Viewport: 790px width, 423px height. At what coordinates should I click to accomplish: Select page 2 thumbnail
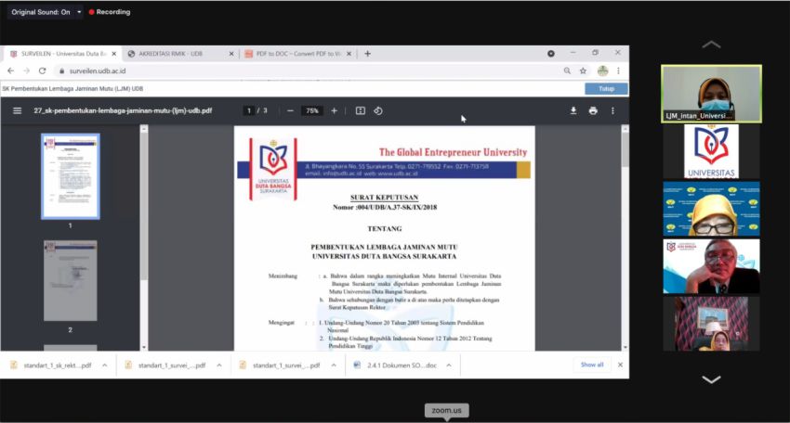point(71,281)
